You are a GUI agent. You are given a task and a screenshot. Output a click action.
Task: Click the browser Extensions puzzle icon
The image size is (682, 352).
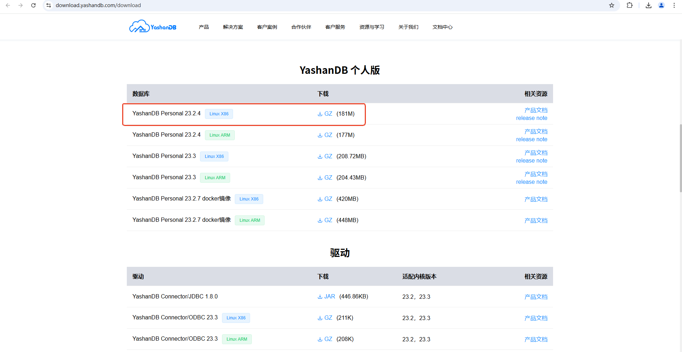629,5
